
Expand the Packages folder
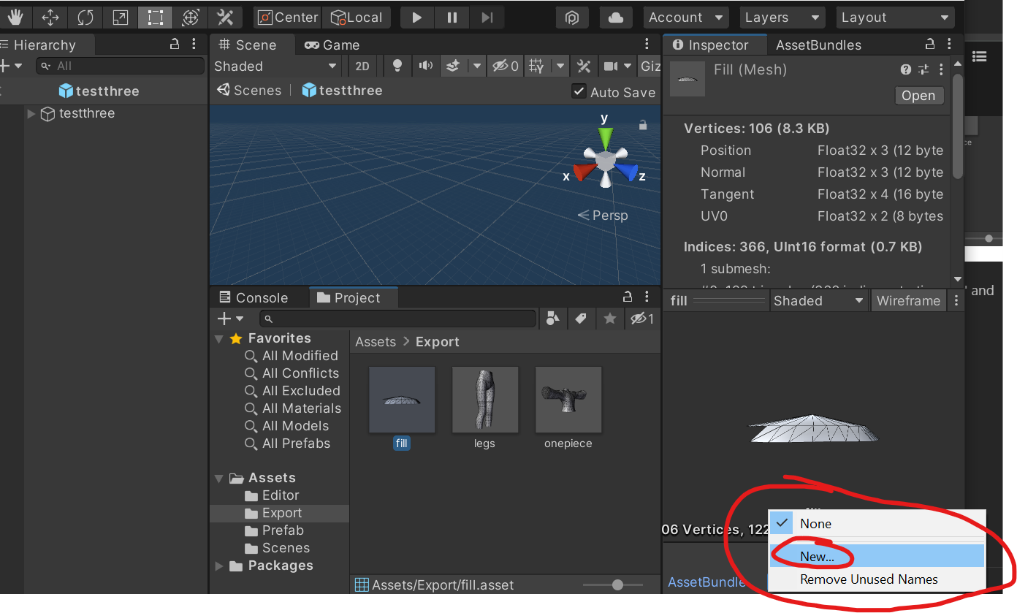219,566
